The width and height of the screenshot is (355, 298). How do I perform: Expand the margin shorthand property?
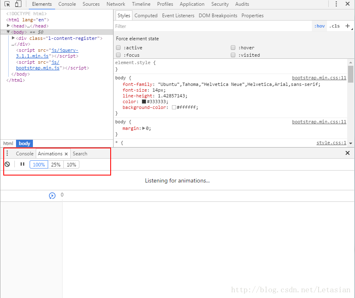144,128
